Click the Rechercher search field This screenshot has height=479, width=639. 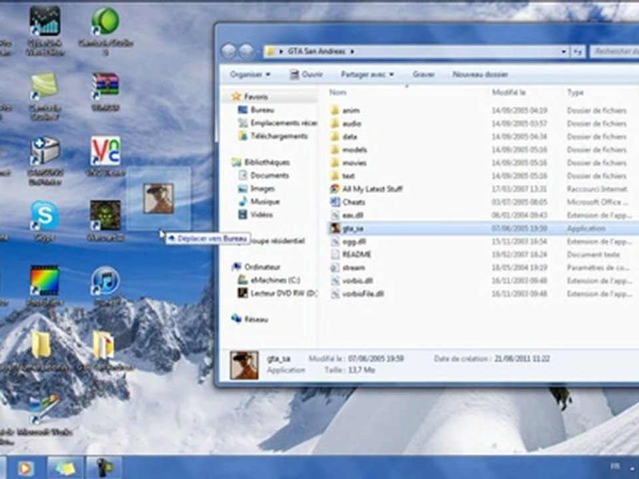click(x=614, y=51)
